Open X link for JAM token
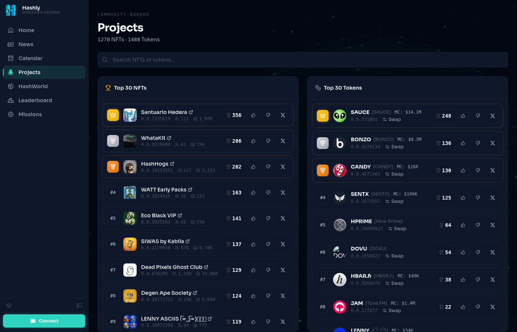This screenshot has height=332, width=517. coord(492,307)
